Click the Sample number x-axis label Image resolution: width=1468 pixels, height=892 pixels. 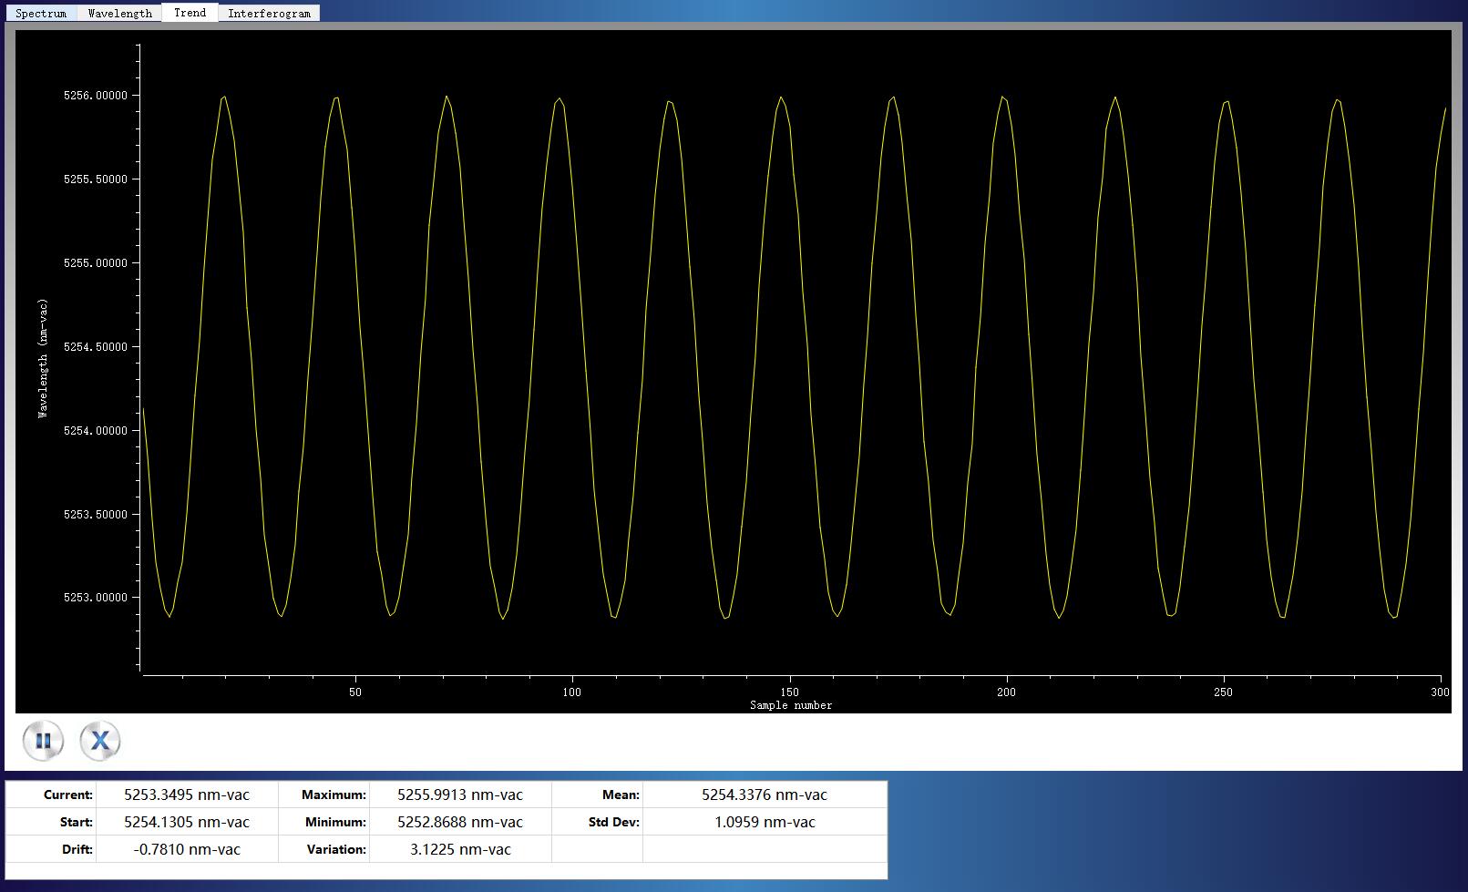pos(790,705)
